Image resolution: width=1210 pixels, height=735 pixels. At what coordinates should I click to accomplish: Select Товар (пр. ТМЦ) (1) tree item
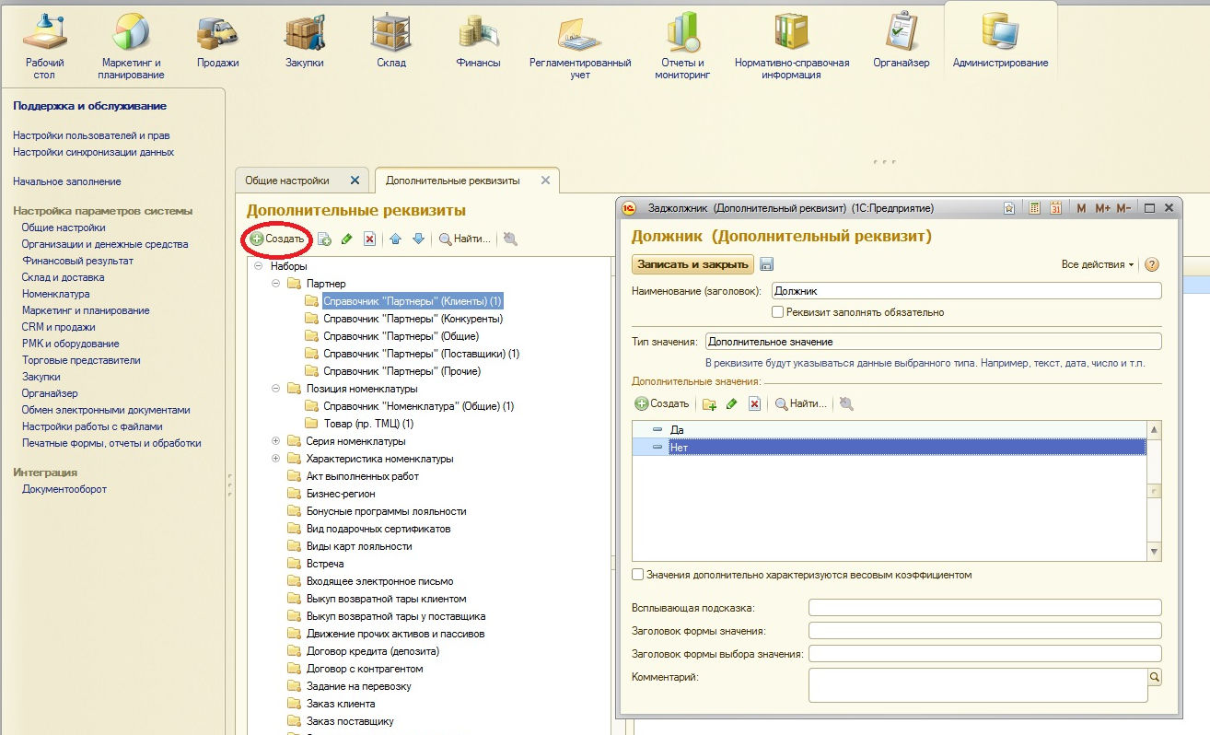368,424
